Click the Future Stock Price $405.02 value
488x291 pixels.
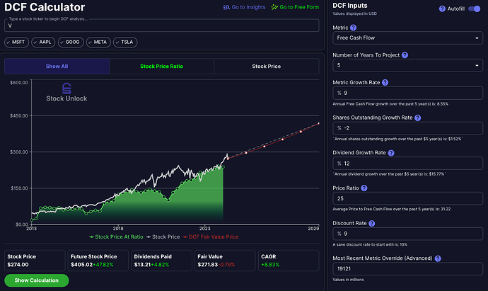[81, 265]
